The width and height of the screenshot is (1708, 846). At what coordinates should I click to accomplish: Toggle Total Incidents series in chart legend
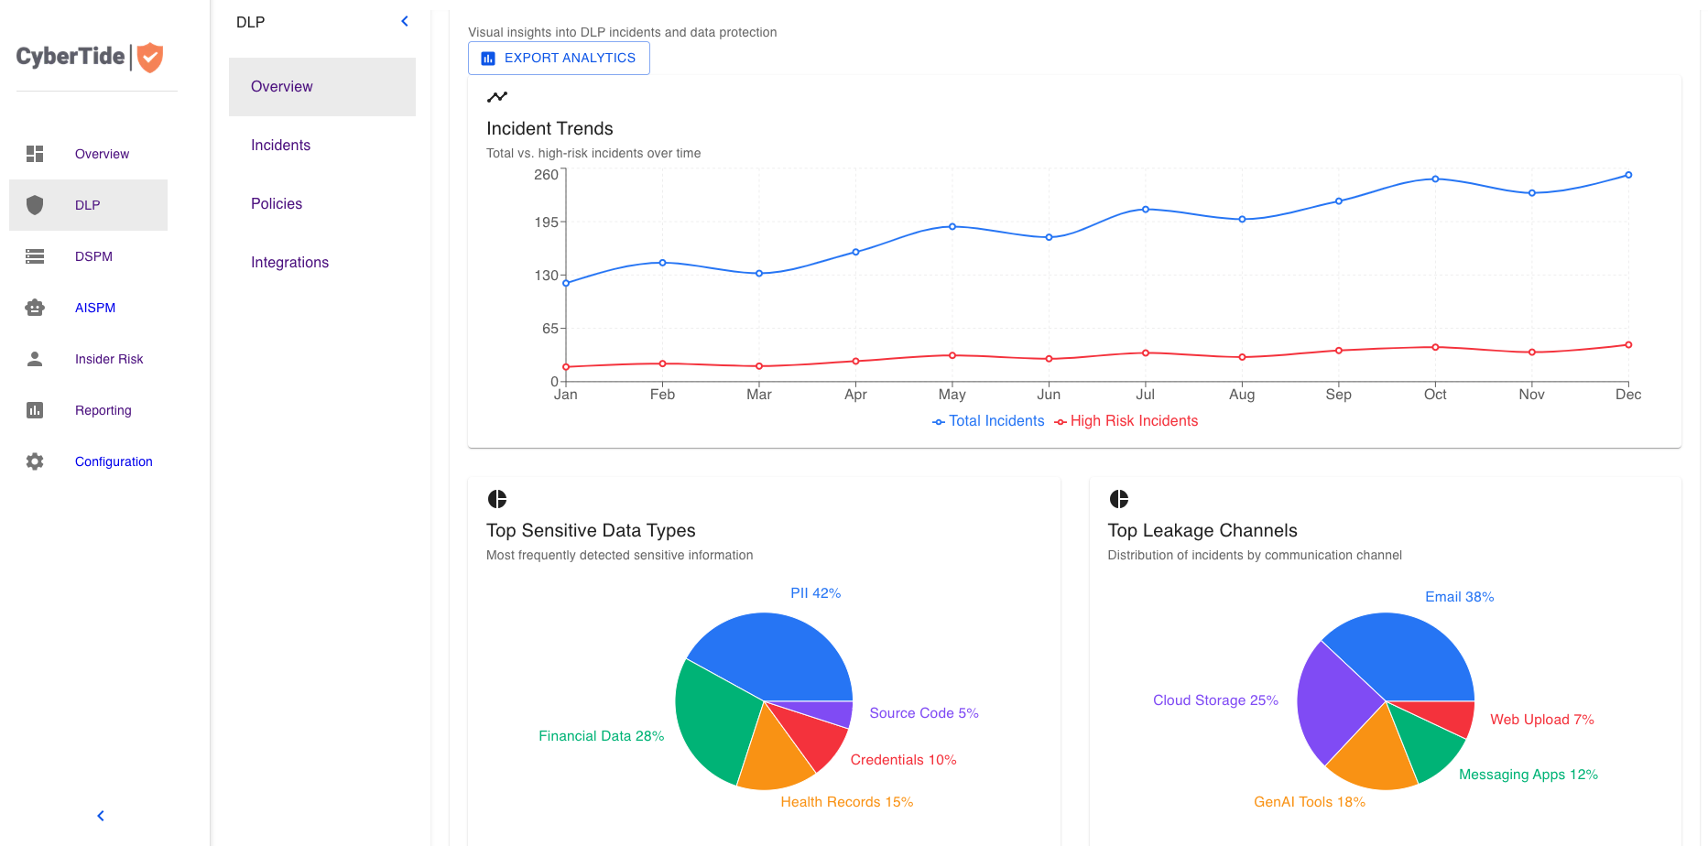[988, 421]
